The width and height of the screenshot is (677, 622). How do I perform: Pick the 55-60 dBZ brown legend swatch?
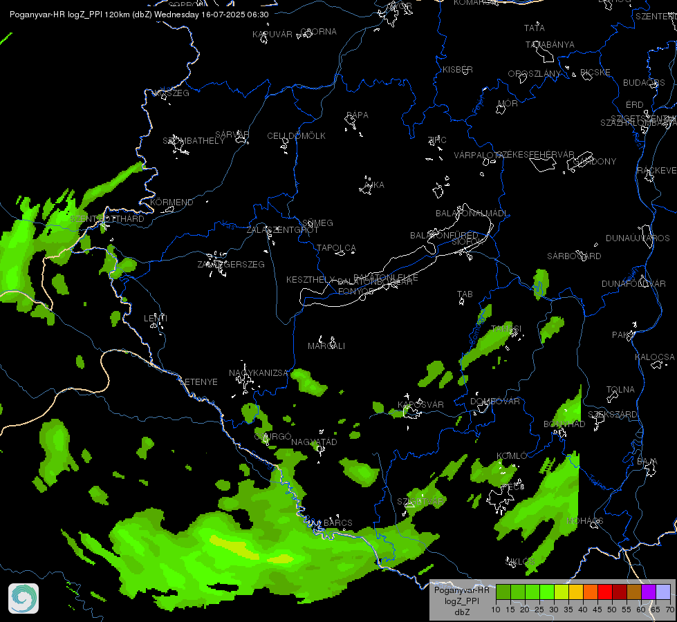[634, 592]
